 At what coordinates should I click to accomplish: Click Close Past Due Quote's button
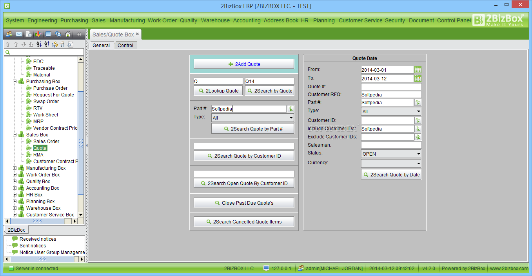click(x=244, y=203)
